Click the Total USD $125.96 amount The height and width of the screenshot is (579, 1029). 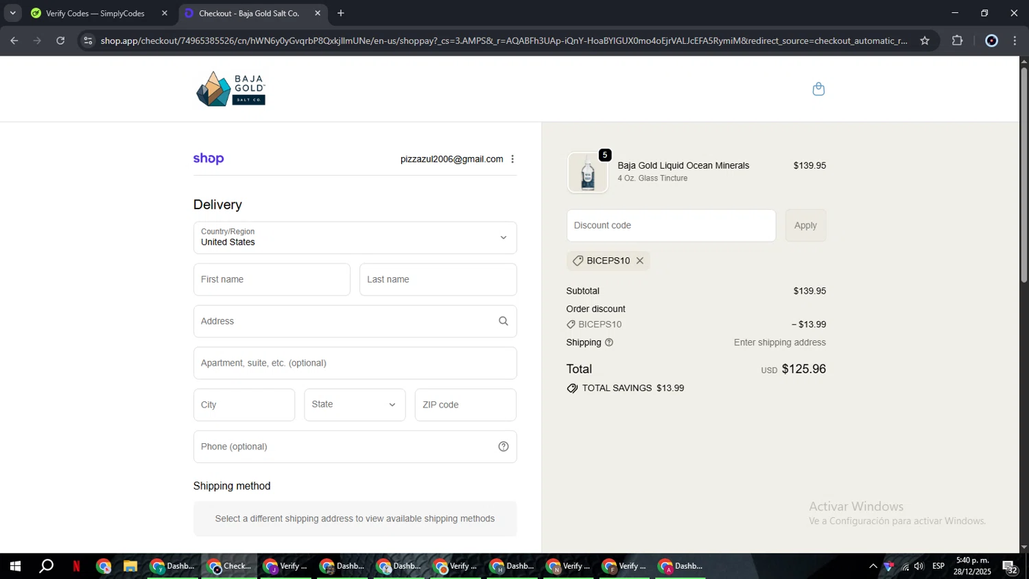803,369
